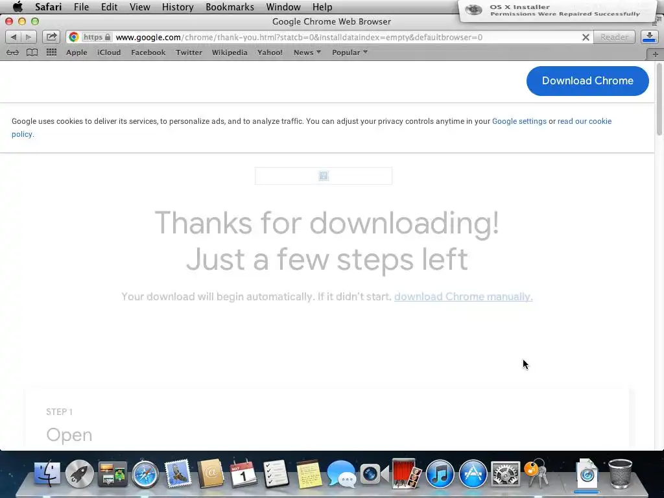This screenshot has width=664, height=498.
Task: Open Reminders checklist icon in Dock
Action: tap(276, 473)
